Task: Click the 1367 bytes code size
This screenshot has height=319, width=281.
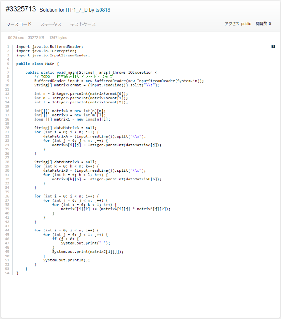Action: [x=58, y=38]
